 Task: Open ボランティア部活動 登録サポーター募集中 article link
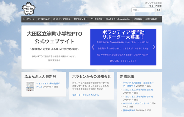coord(138,84)
